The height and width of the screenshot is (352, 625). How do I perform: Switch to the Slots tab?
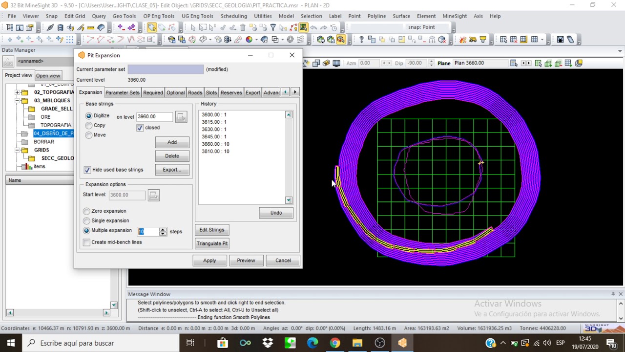[211, 92]
